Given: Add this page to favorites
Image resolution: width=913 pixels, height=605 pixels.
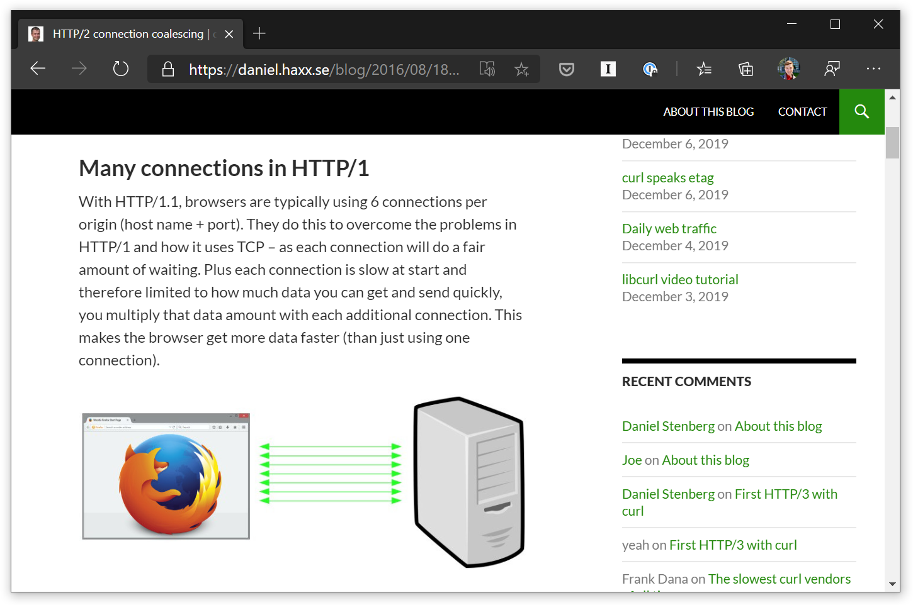Looking at the screenshot, I should pyautogui.click(x=521, y=69).
